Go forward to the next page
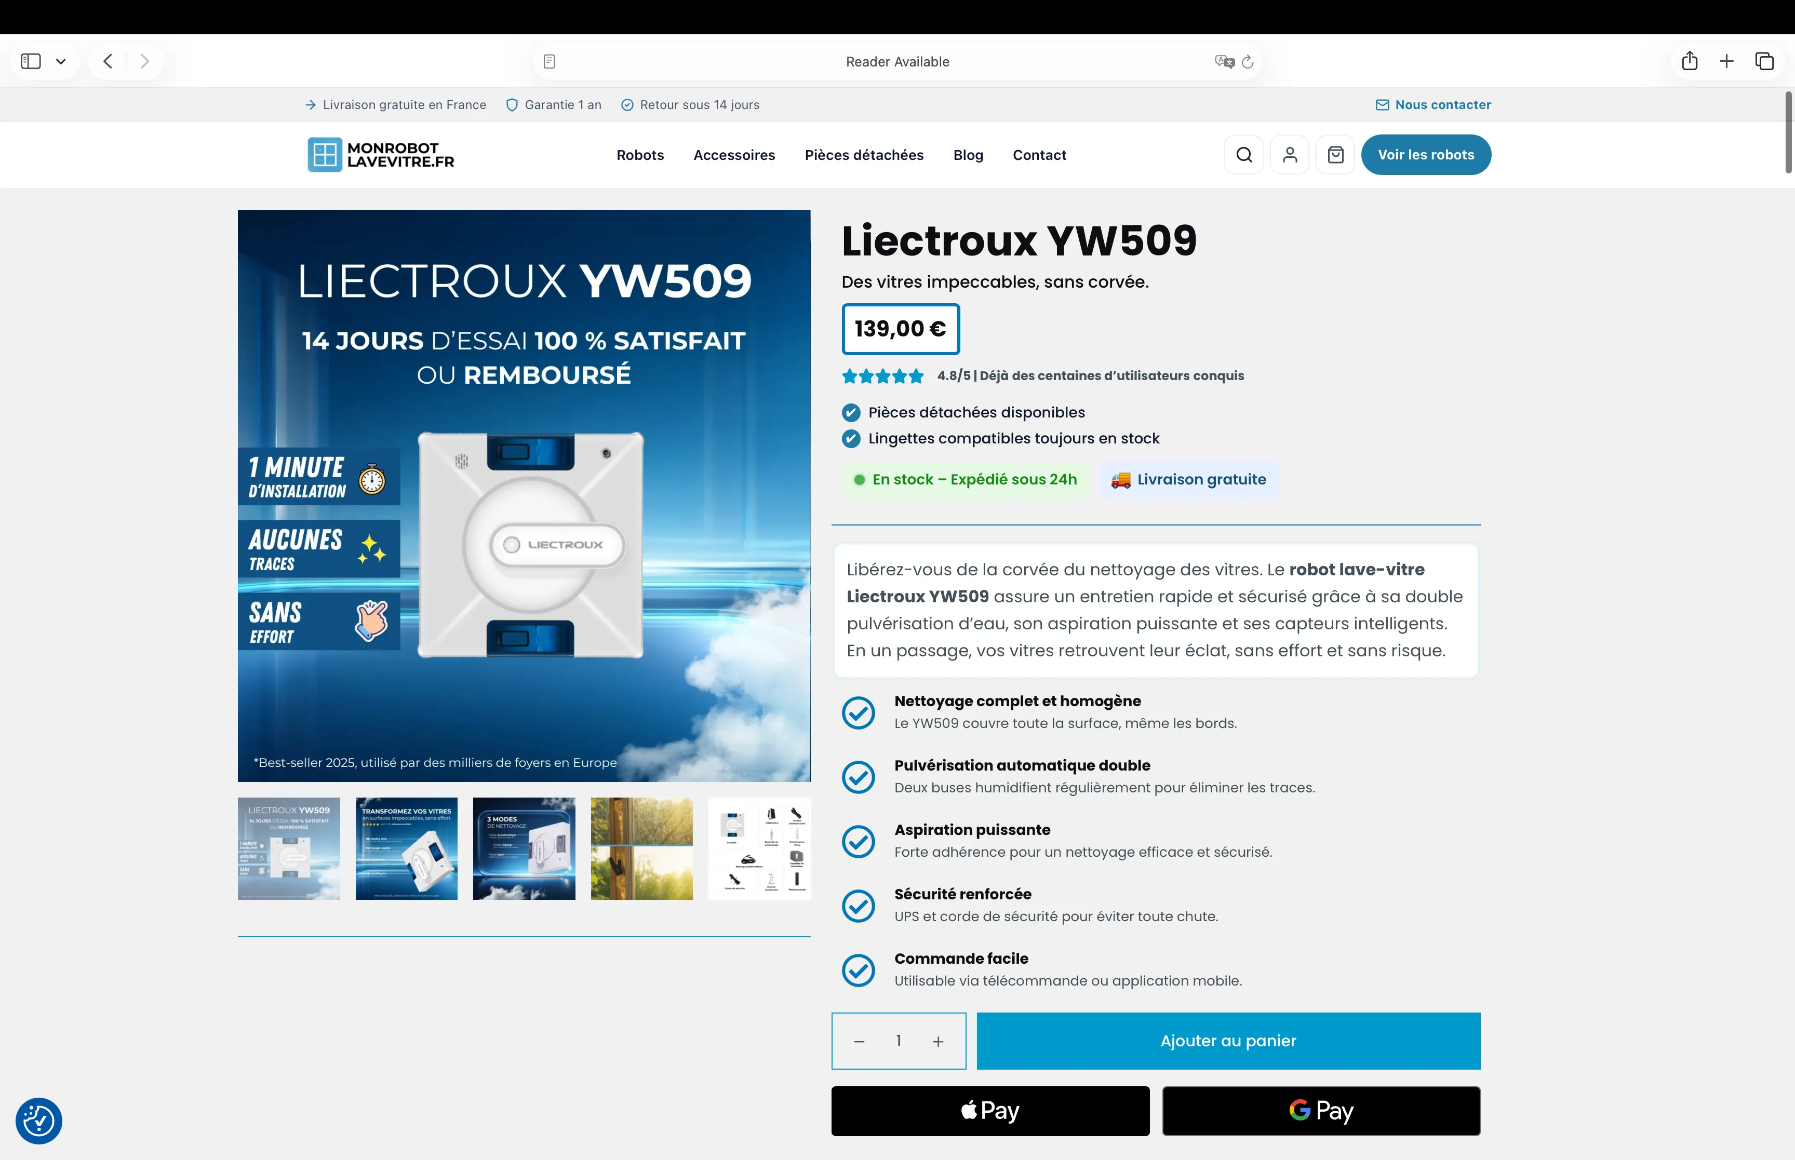This screenshot has width=1795, height=1160. pyautogui.click(x=144, y=61)
